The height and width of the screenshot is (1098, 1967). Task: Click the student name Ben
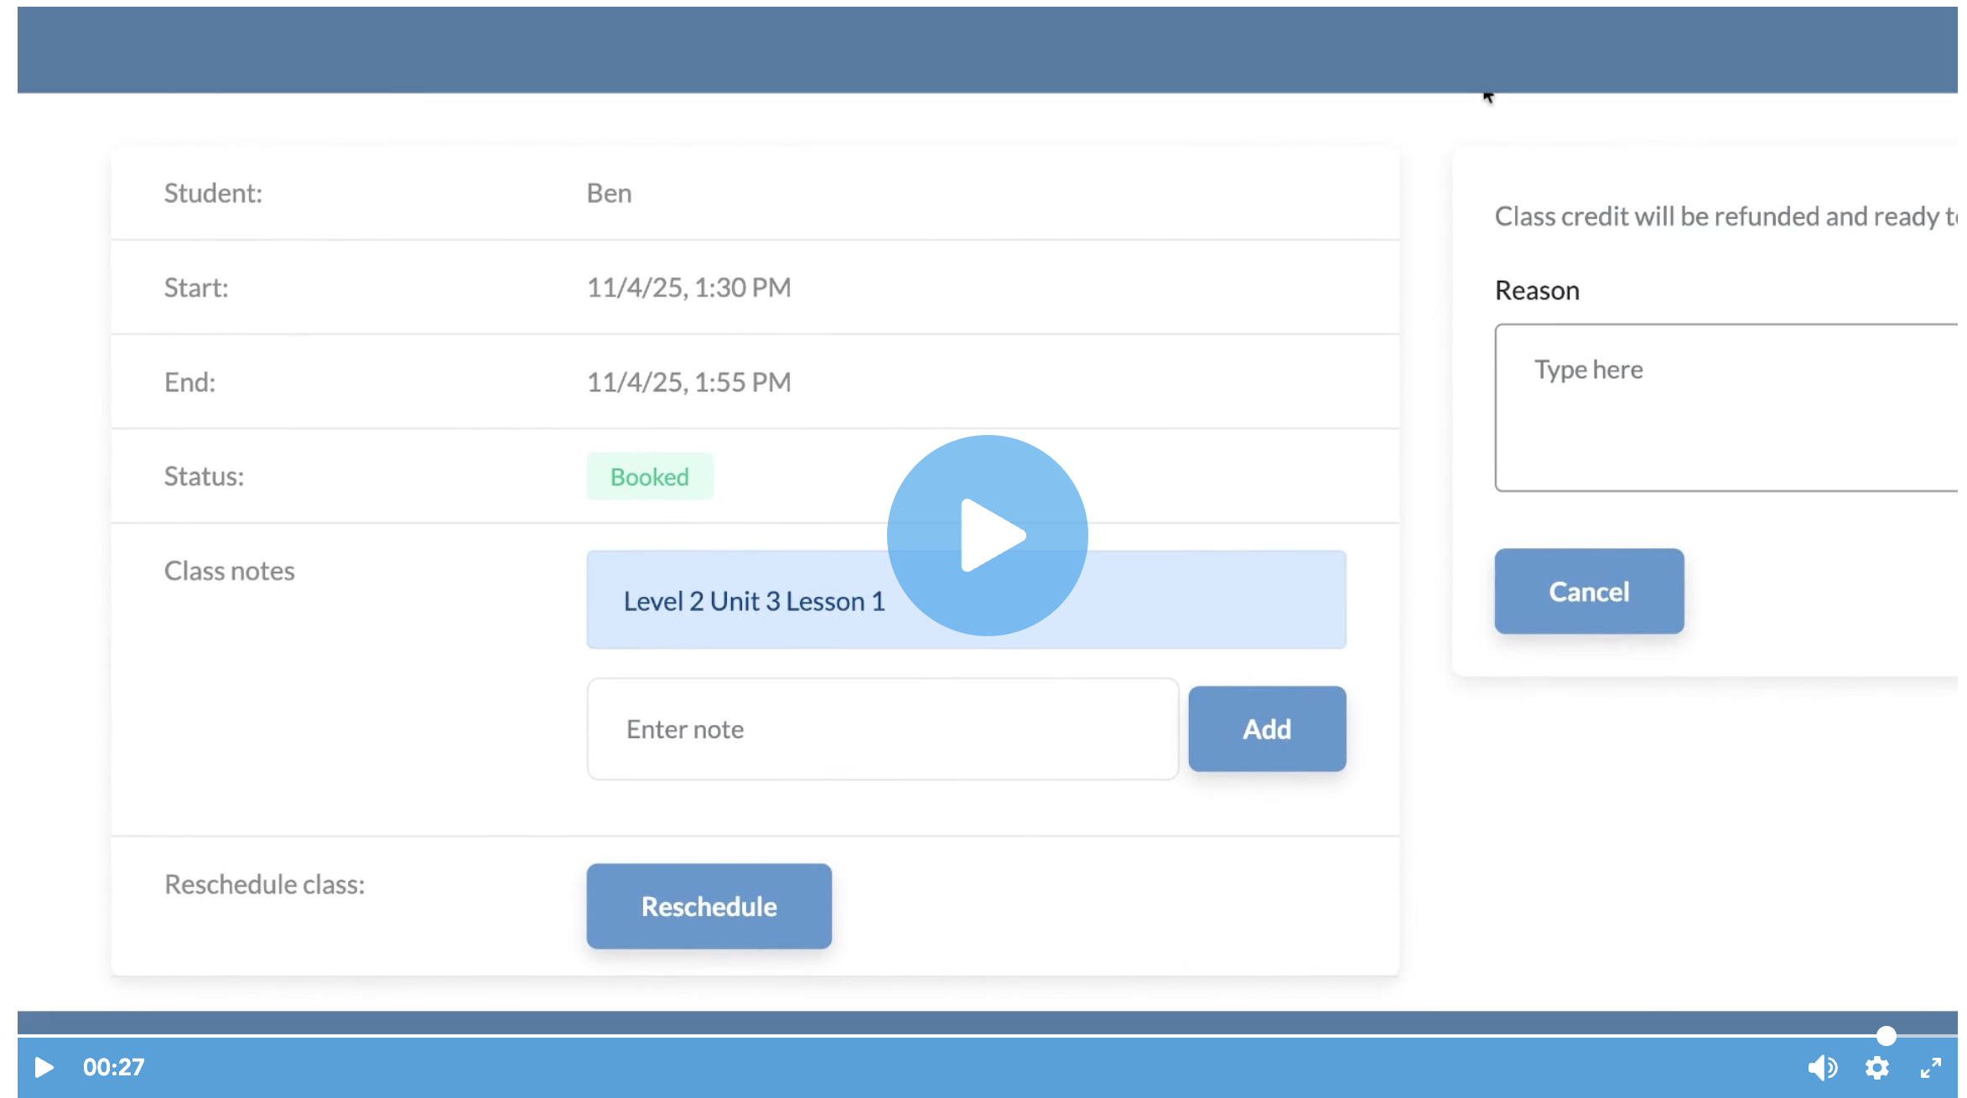610,194
